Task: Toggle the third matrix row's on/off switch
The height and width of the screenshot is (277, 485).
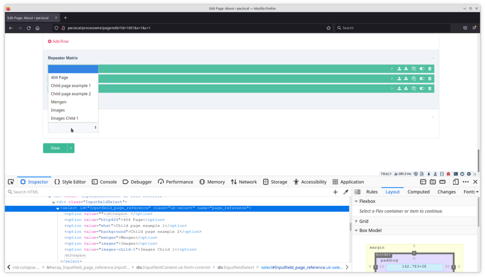Action: 422,88
